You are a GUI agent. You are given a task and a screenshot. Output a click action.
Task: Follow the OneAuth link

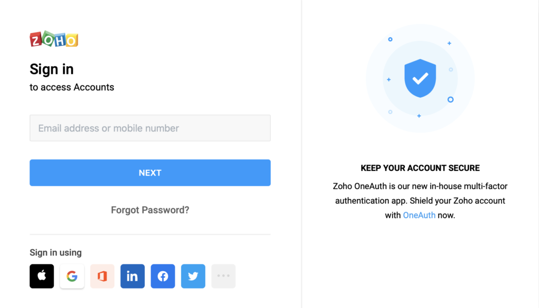[x=419, y=215]
